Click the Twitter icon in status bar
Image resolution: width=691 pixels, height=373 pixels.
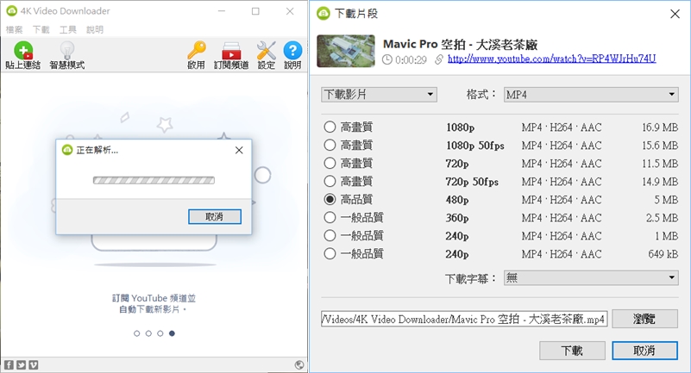pos(22,364)
